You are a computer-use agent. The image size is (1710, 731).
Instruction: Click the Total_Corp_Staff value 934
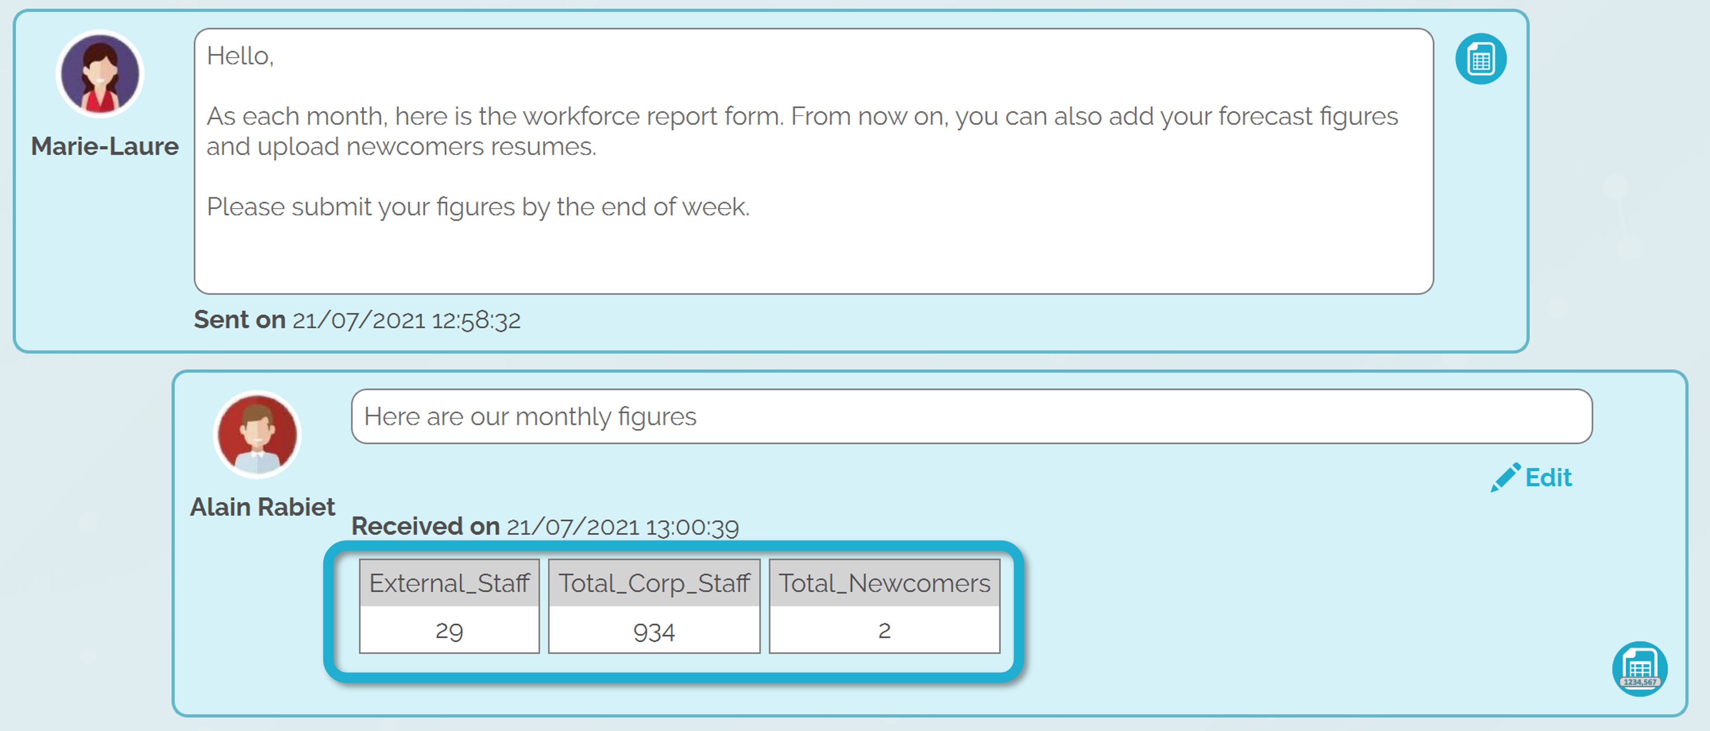(x=654, y=631)
